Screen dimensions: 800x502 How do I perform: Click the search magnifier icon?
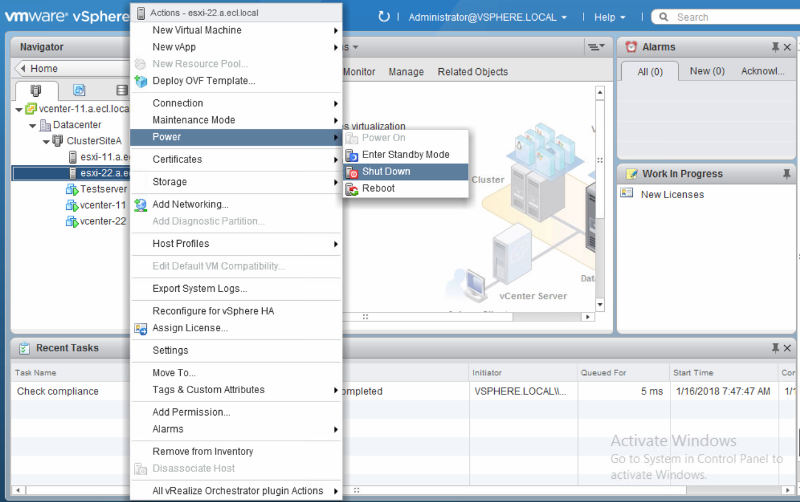(664, 17)
